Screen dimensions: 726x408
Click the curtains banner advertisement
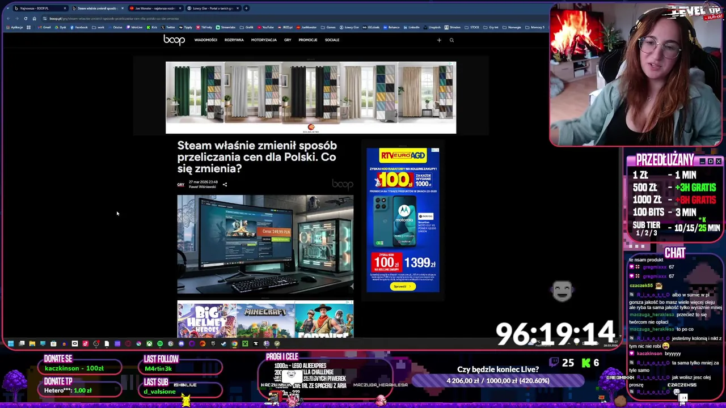pos(311,97)
